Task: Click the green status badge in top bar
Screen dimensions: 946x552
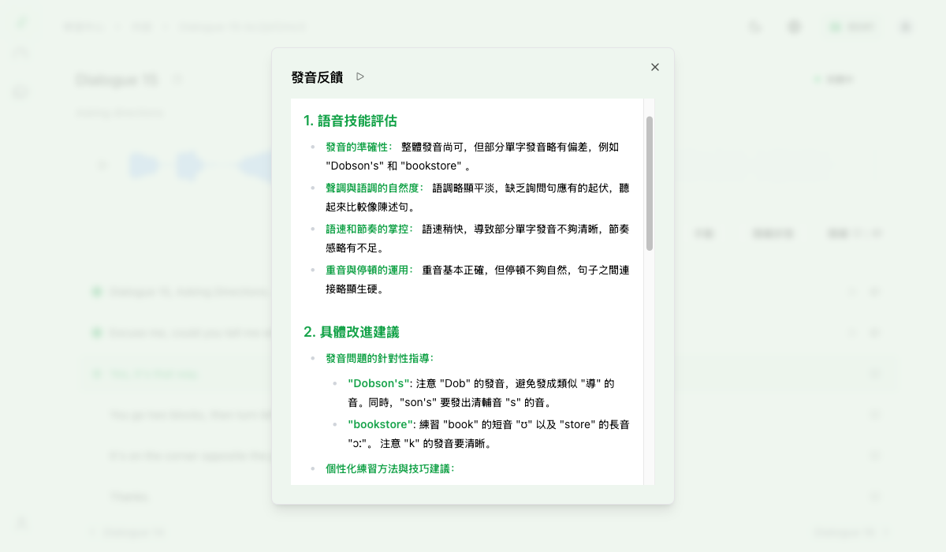Action: coord(850,26)
